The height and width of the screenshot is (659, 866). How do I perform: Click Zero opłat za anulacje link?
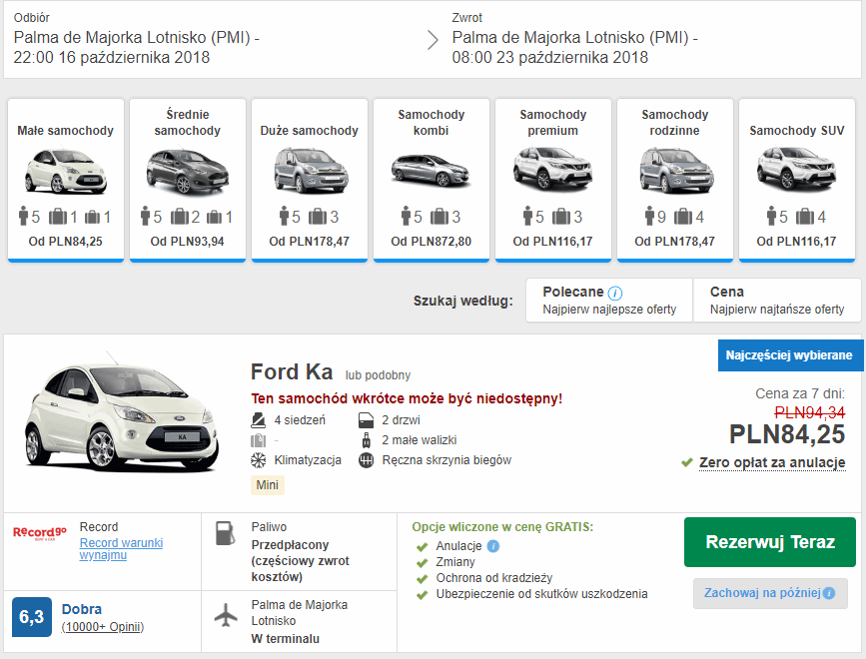[x=771, y=462]
